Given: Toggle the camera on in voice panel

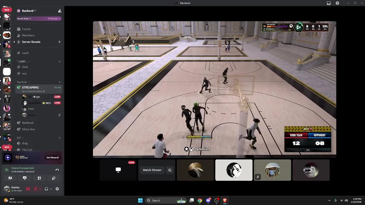Looking at the screenshot, I should point(10,178).
